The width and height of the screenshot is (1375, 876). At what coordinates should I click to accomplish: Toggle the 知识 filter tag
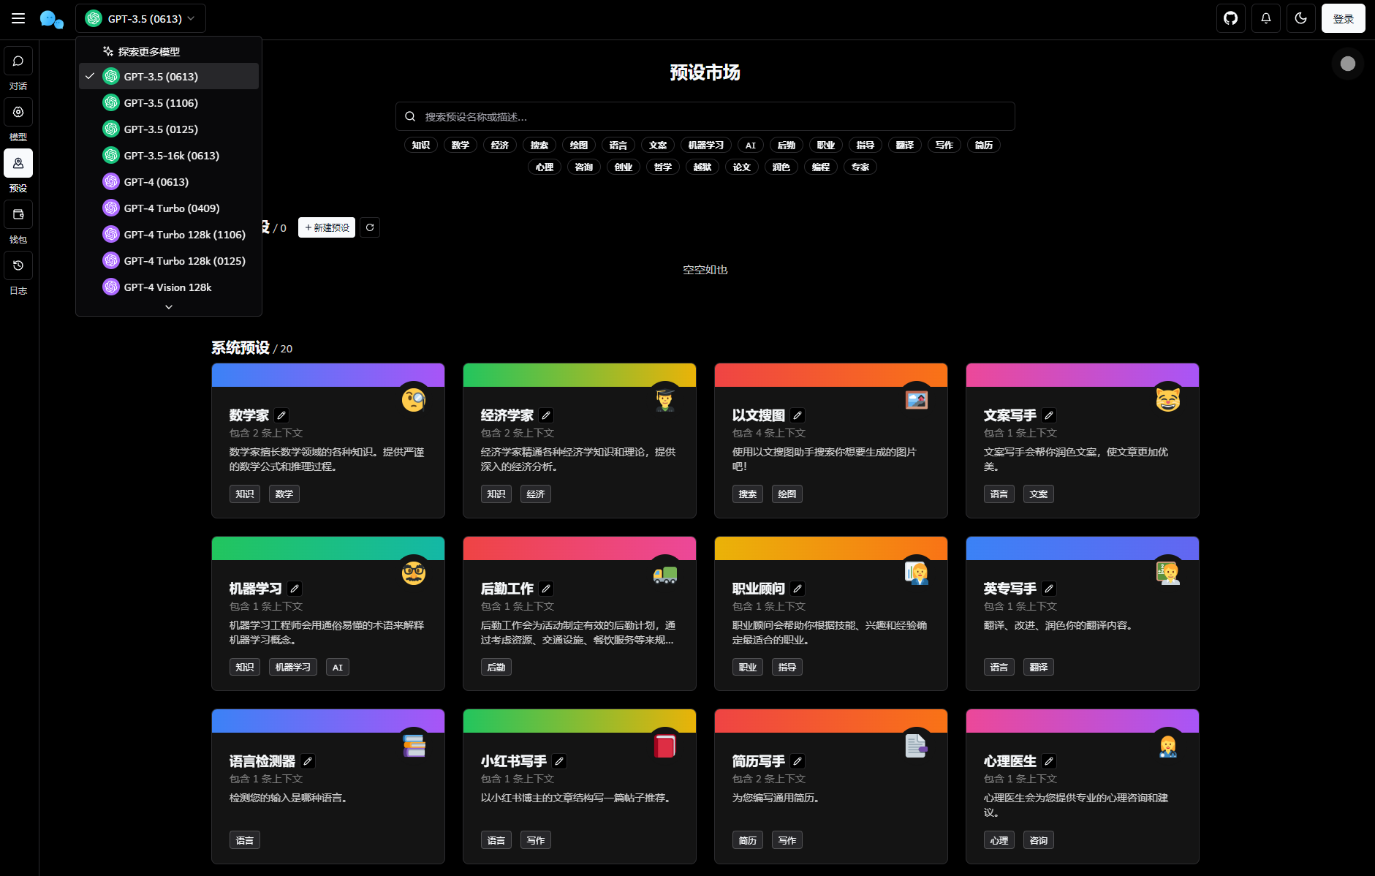click(420, 145)
